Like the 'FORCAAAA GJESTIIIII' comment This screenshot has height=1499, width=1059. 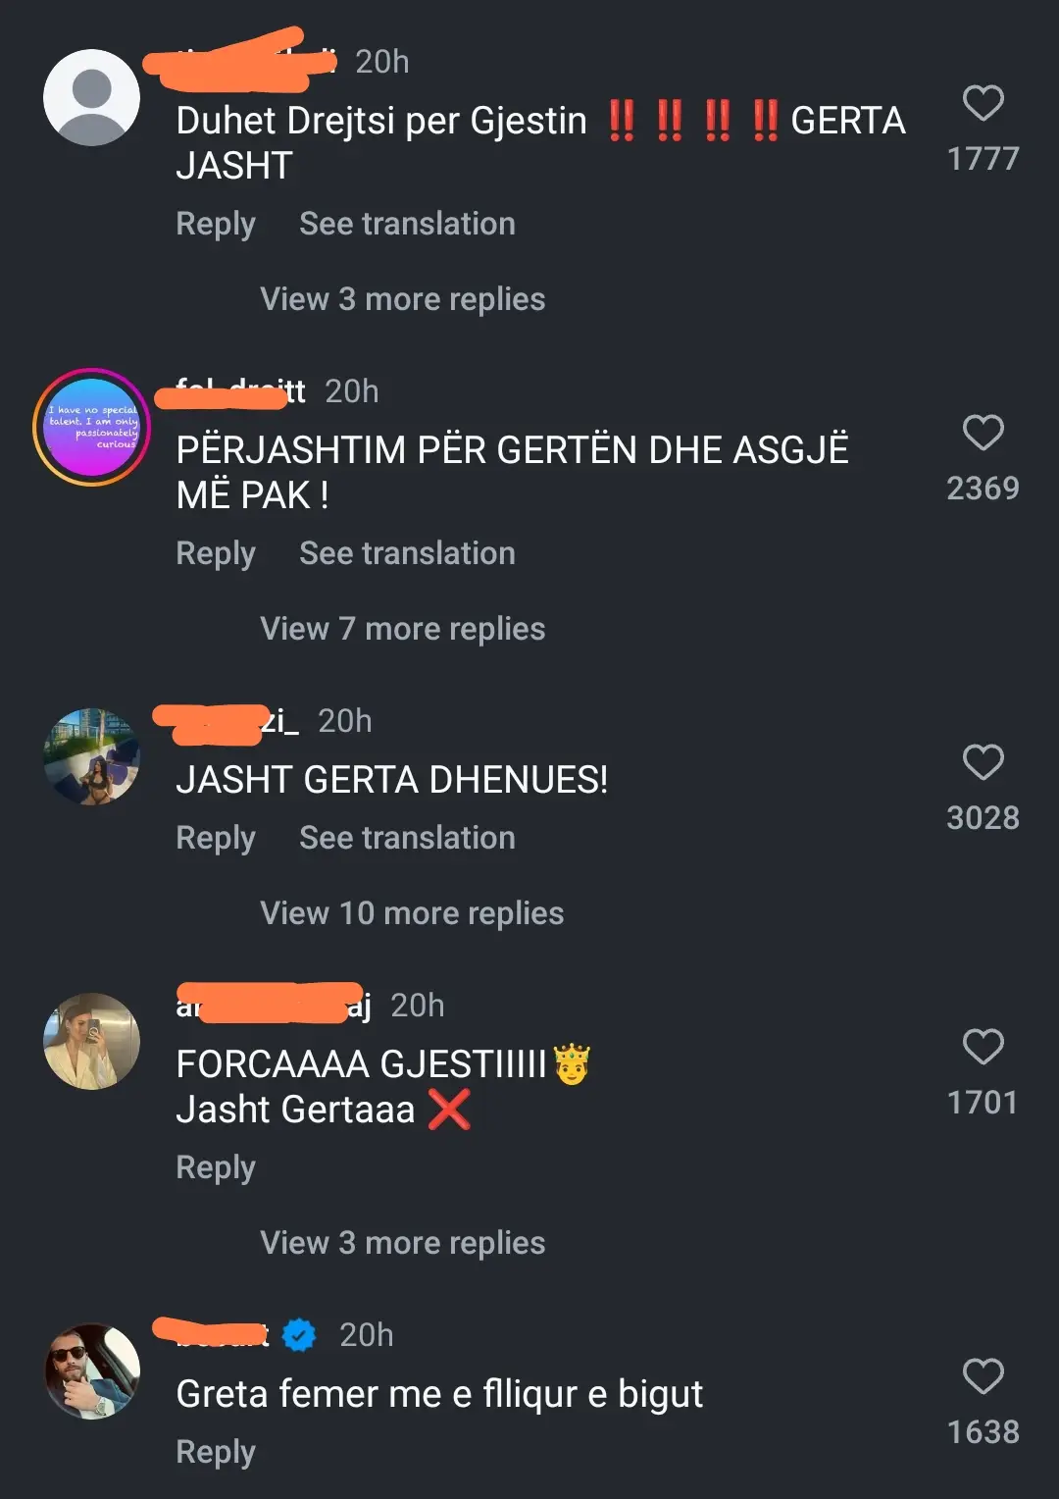tap(983, 1047)
